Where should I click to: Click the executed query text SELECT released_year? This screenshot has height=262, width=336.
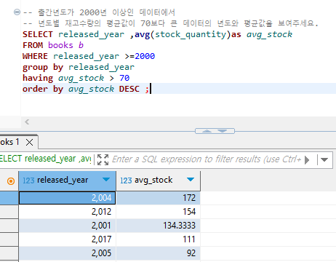coord(45,159)
